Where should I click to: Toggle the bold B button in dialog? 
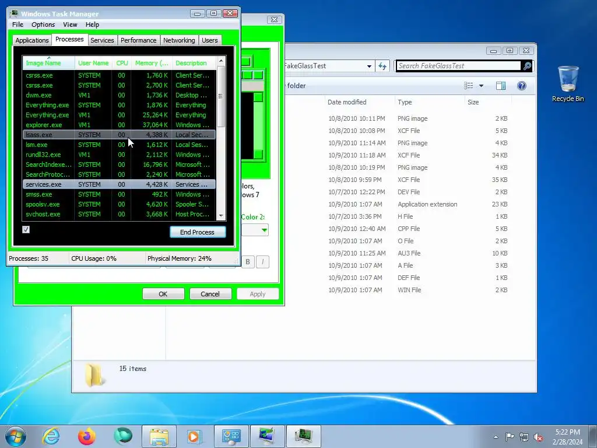click(x=248, y=262)
